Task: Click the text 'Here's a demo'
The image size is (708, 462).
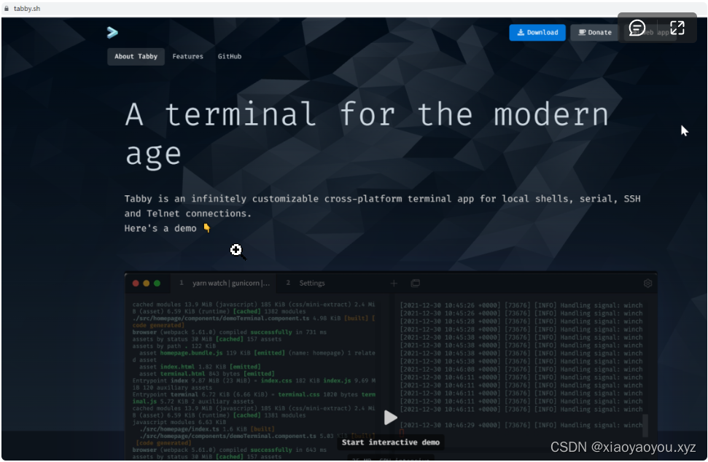Action: (160, 228)
